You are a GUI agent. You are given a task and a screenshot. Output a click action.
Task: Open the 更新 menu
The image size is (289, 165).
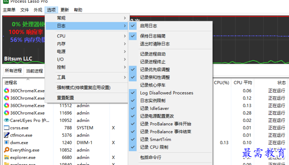pos(65,10)
